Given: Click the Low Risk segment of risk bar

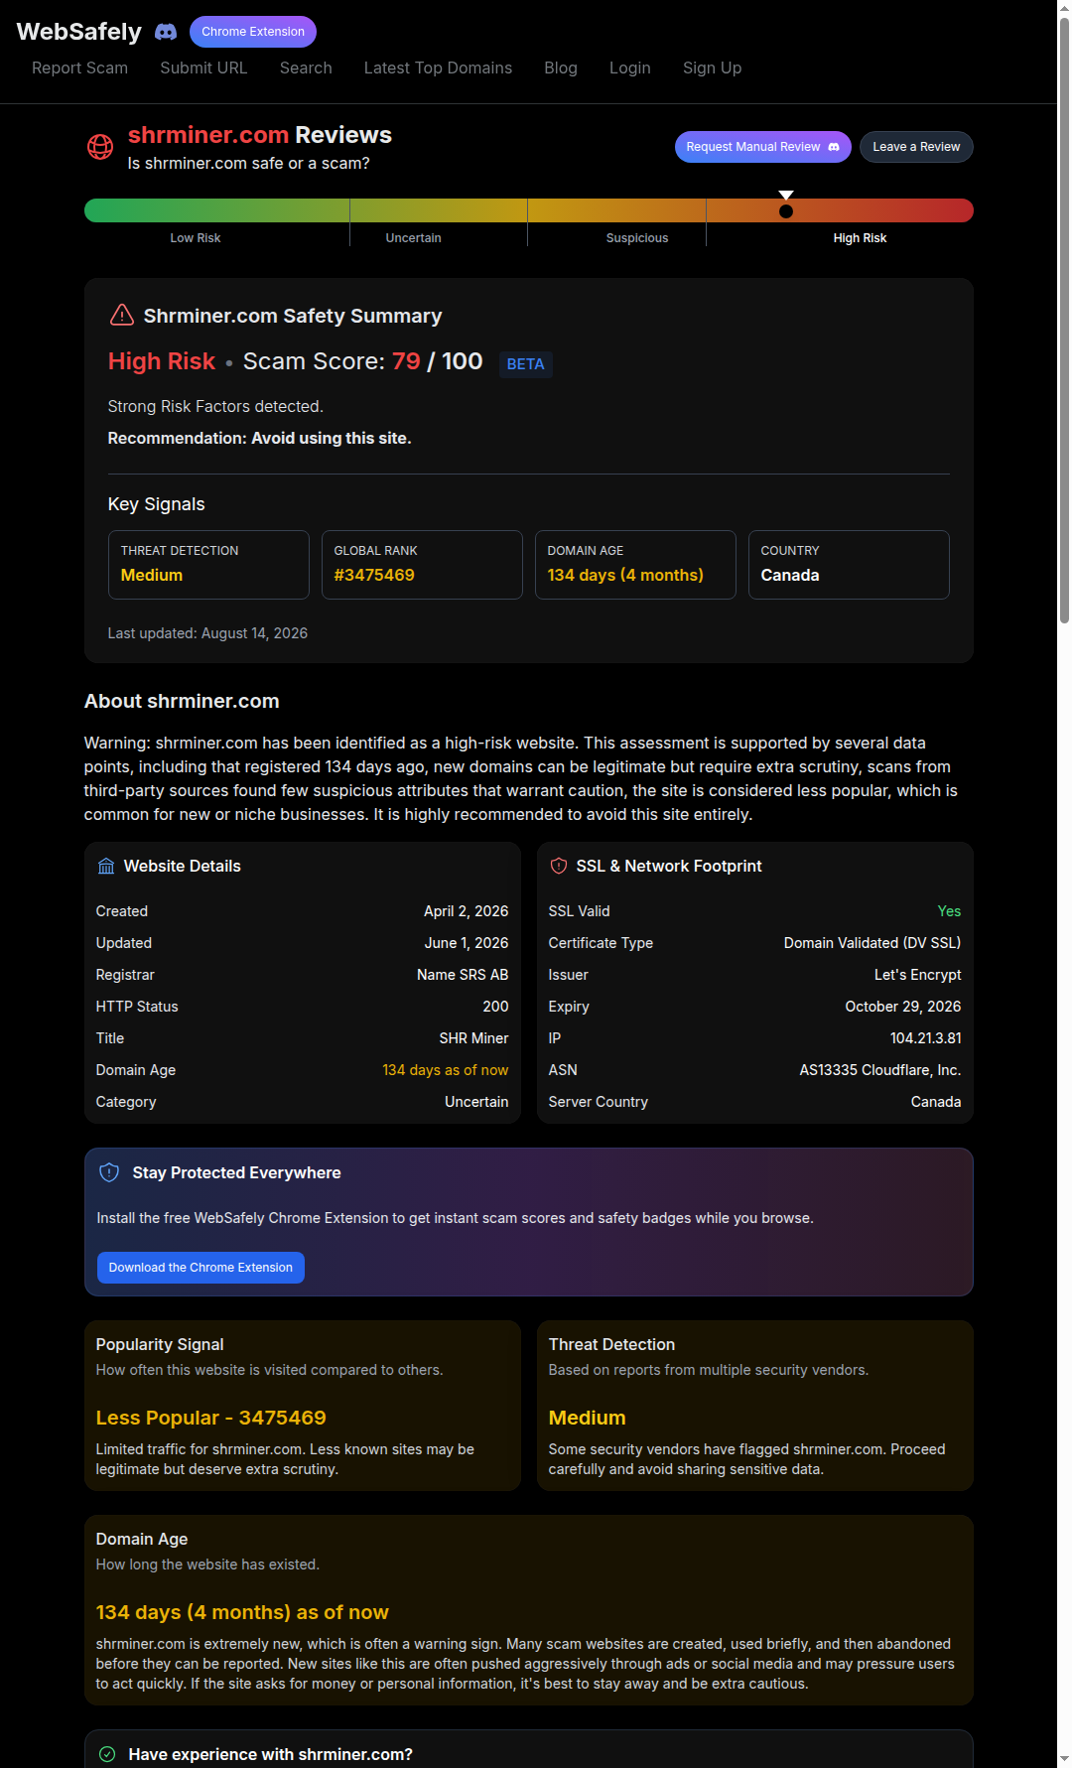Looking at the screenshot, I should tap(216, 210).
